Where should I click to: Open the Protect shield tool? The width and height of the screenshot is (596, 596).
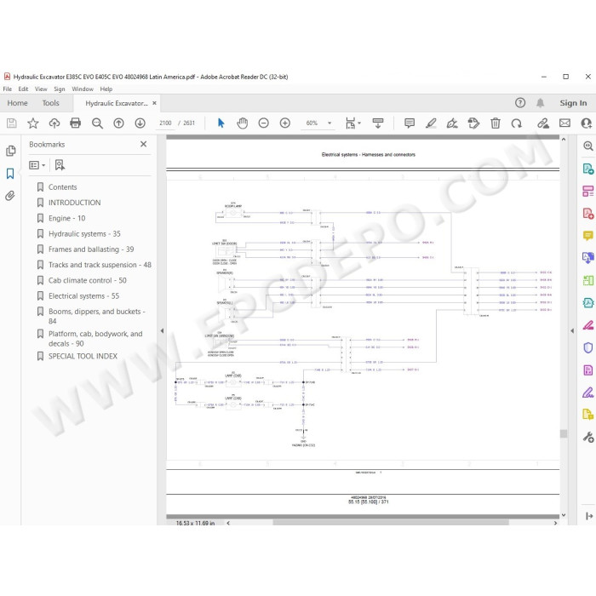[587, 347]
